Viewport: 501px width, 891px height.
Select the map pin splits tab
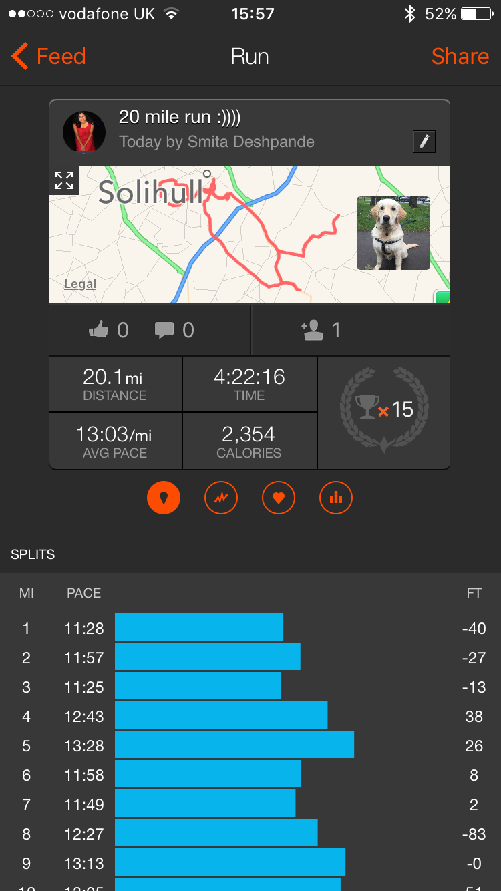click(164, 497)
